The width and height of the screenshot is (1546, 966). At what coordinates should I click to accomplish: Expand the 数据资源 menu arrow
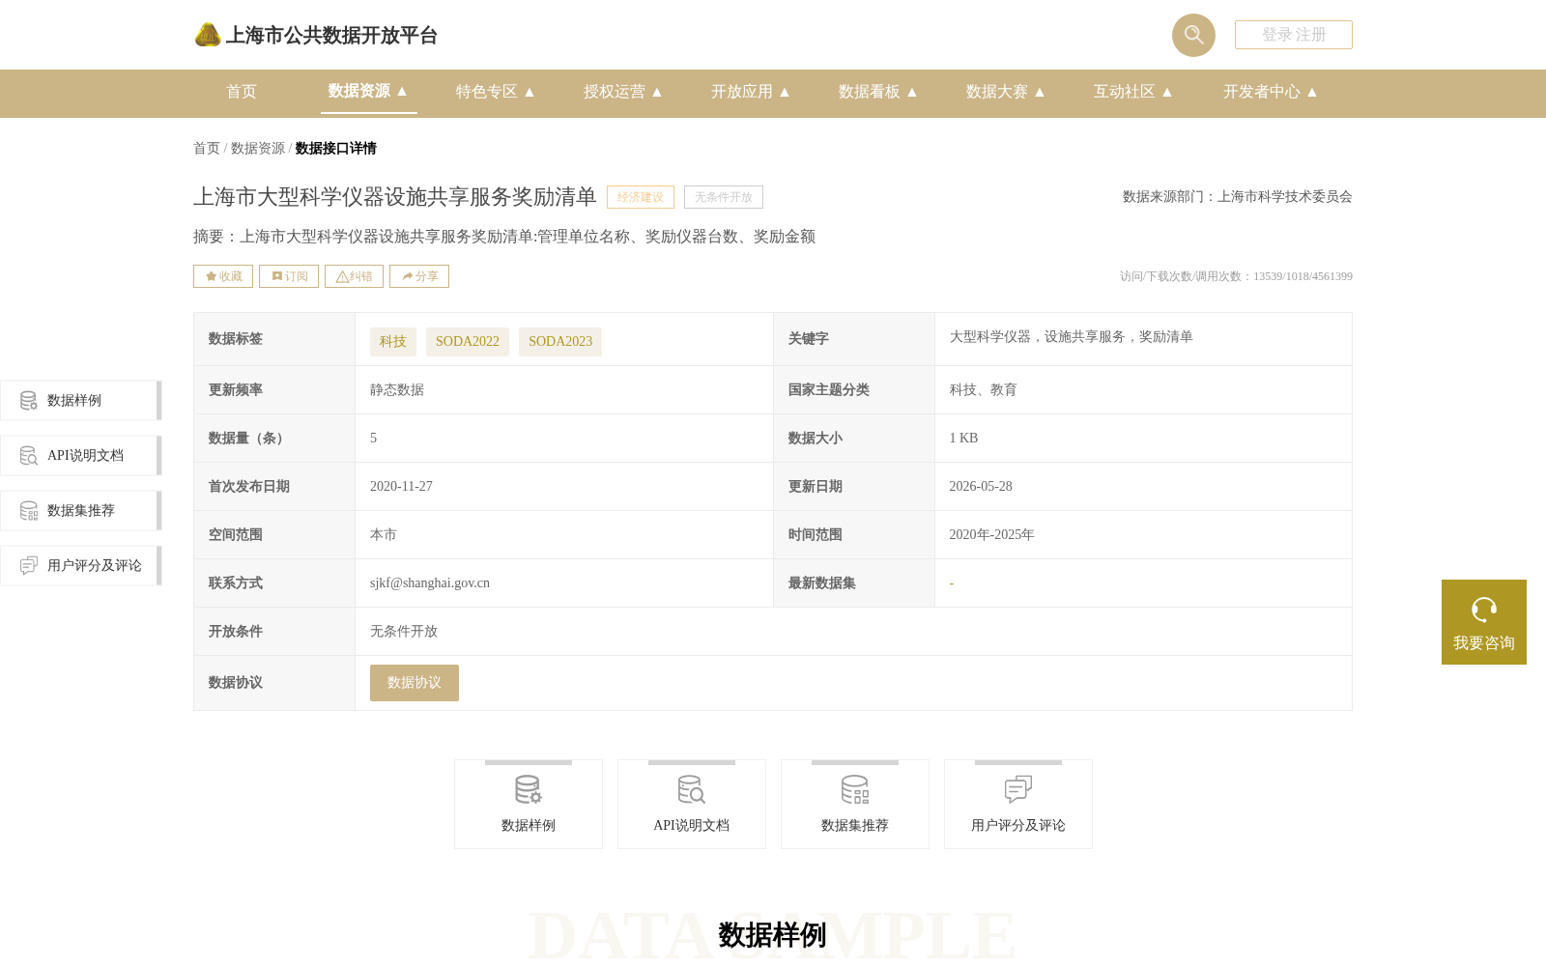click(x=402, y=91)
